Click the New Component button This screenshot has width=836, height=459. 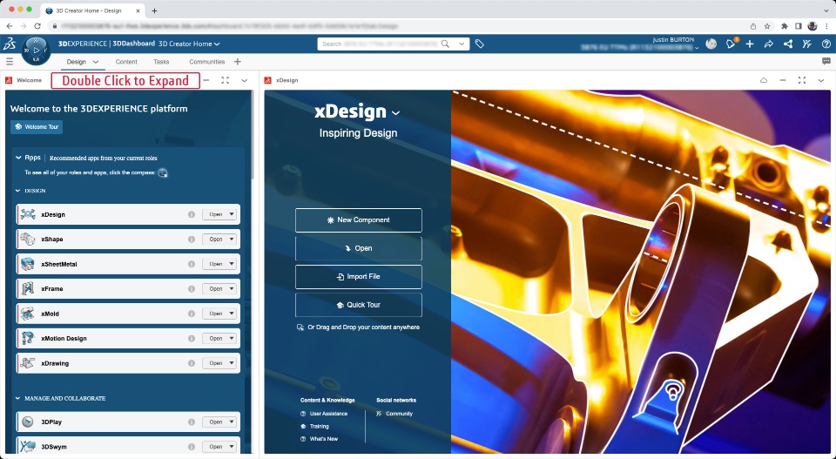[x=358, y=220]
